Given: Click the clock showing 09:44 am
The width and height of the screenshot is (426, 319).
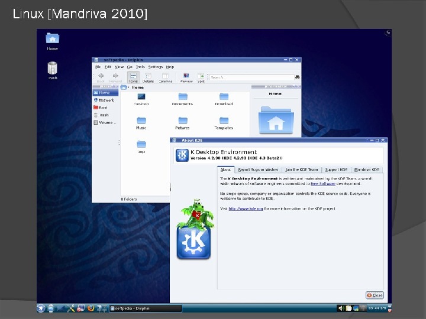Looking at the screenshot, I should [377, 308].
